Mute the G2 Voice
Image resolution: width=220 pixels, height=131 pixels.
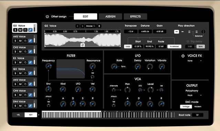(x=20, y=30)
